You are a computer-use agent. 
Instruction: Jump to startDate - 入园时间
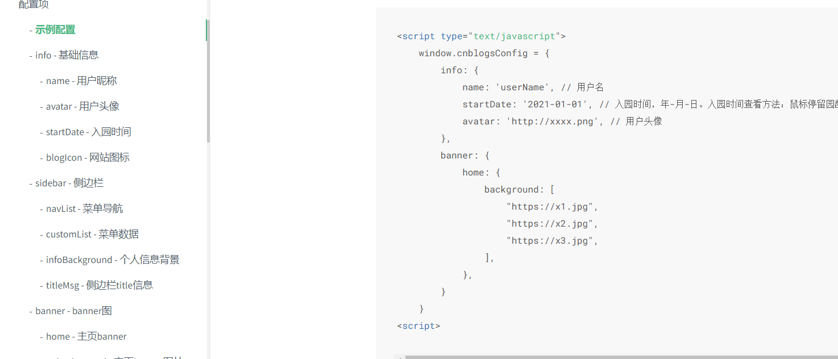coord(88,132)
